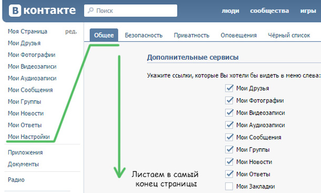Enable the Мои Закладки checkbox
Screen dimensions: 321x193
[x=229, y=186]
